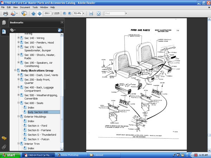
Task: Click the email globe toolbar icon
Action: [24, 13]
